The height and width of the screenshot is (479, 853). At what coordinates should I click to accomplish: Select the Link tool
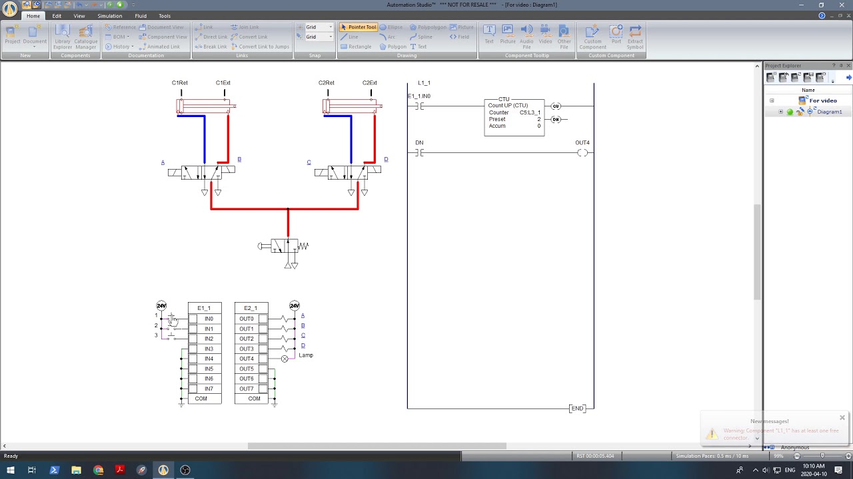point(204,27)
